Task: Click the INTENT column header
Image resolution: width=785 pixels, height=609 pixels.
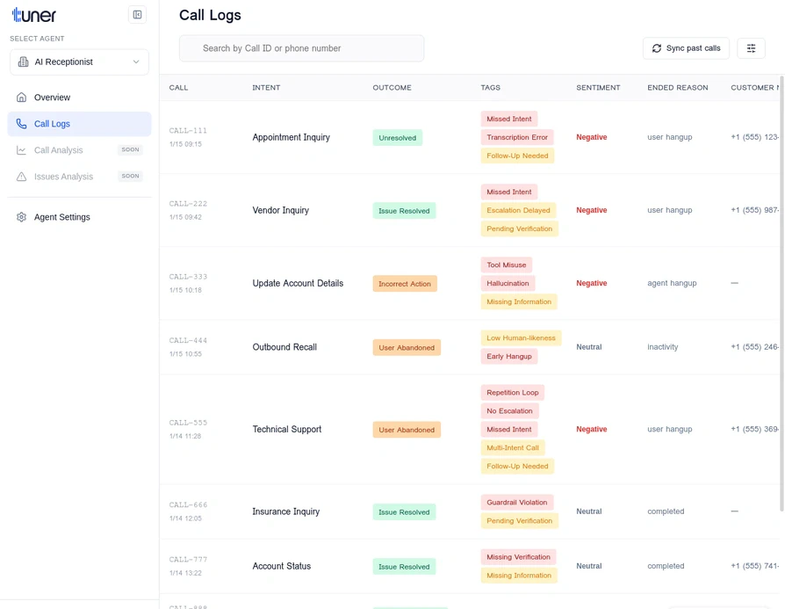Action: pos(266,87)
